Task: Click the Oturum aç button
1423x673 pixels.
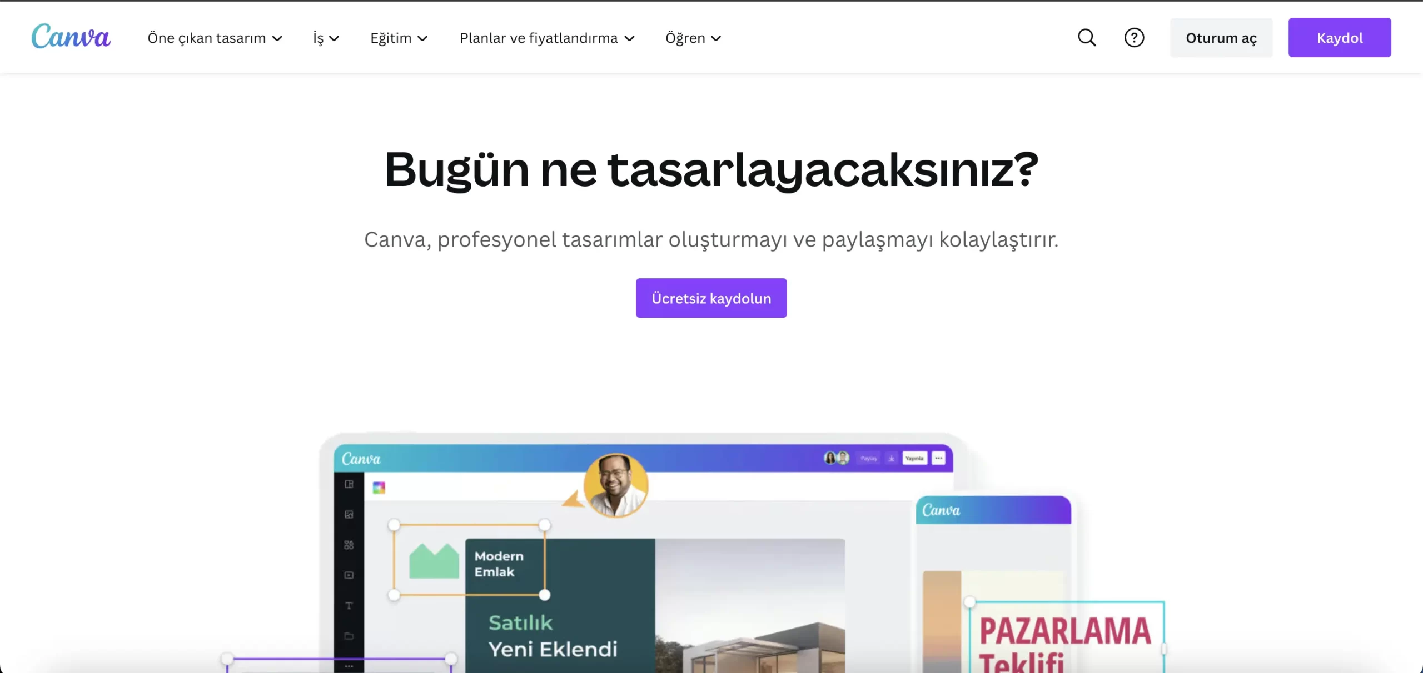Action: point(1221,38)
